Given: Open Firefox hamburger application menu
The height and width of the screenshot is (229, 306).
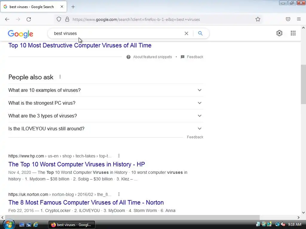Looking at the screenshot, I should click(299, 19).
